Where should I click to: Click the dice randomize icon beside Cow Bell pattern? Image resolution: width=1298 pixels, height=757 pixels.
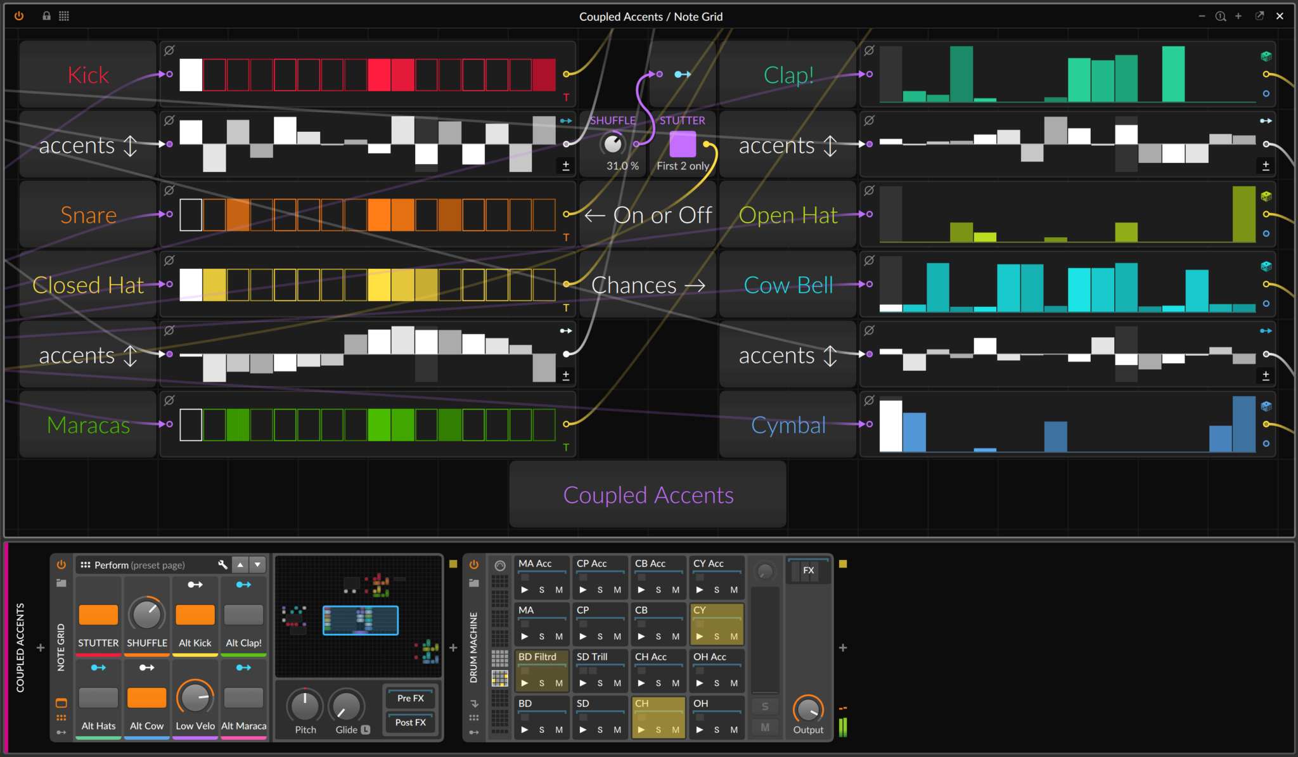coord(1265,267)
